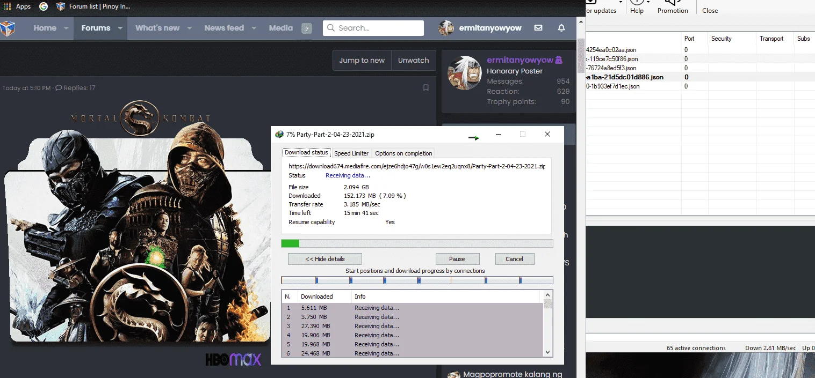Viewport: 815px width, 378px height.
Task: Click the 65 active connections status
Action: coord(696,348)
